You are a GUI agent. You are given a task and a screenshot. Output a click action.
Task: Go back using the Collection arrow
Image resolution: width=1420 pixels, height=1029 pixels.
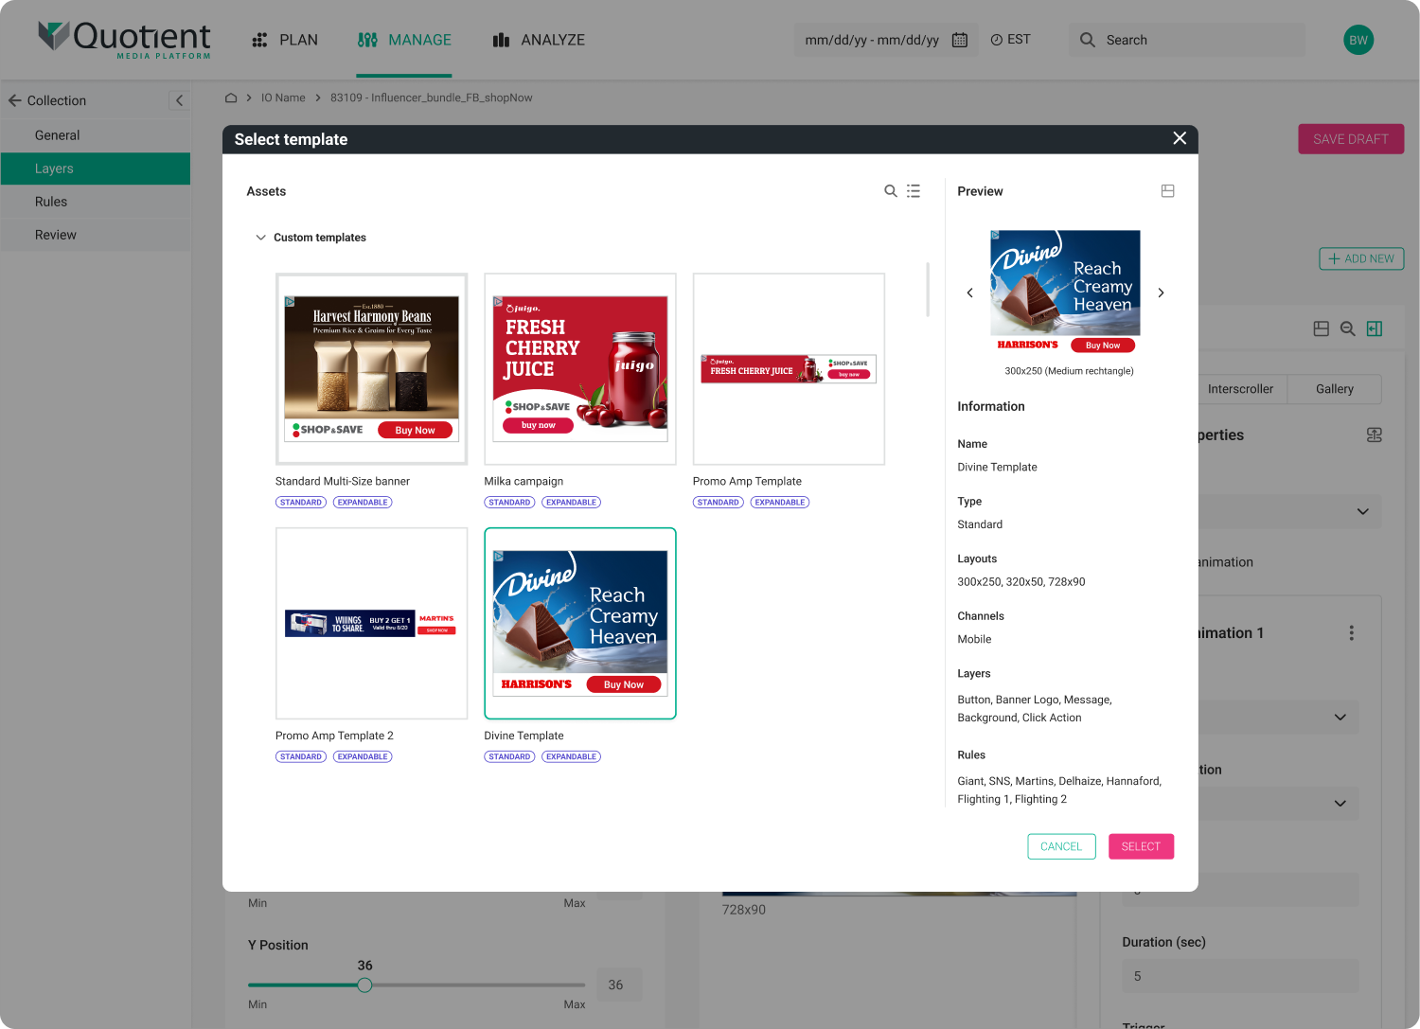coord(15,100)
